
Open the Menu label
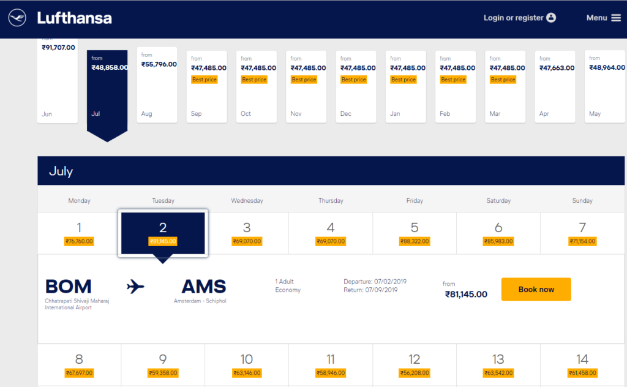tap(596, 18)
